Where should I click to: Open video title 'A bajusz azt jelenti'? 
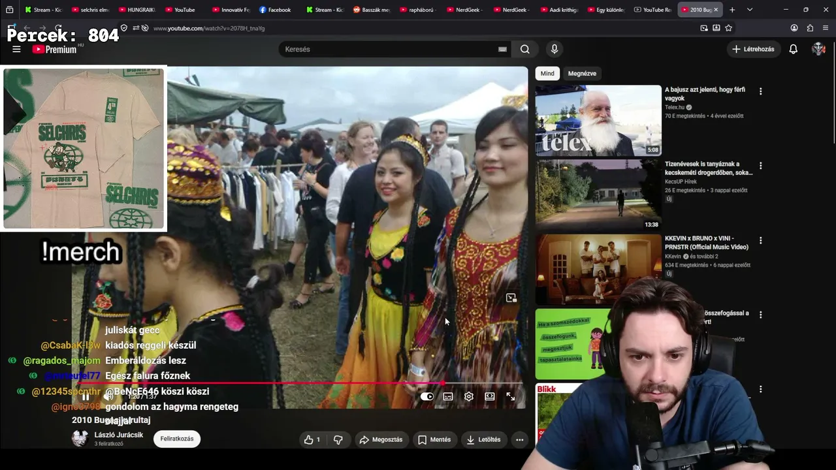tap(705, 94)
